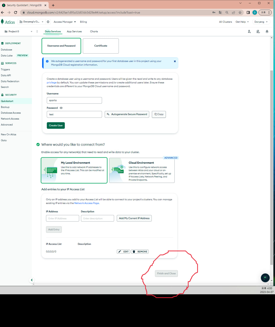Open the Project 0 options menu
Viewport: 275px width, 327px height.
[x=37, y=31]
